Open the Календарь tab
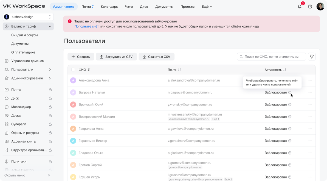 pyautogui.click(x=109, y=7)
